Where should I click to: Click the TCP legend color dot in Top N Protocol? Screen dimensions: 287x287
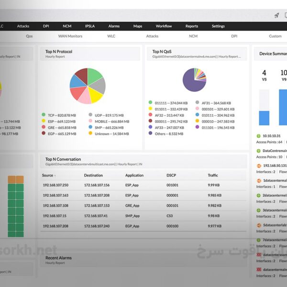[x=44, y=115]
